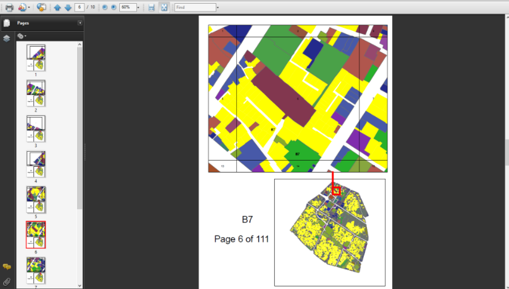
Task: Select page 3 thumbnail
Action: point(35,128)
